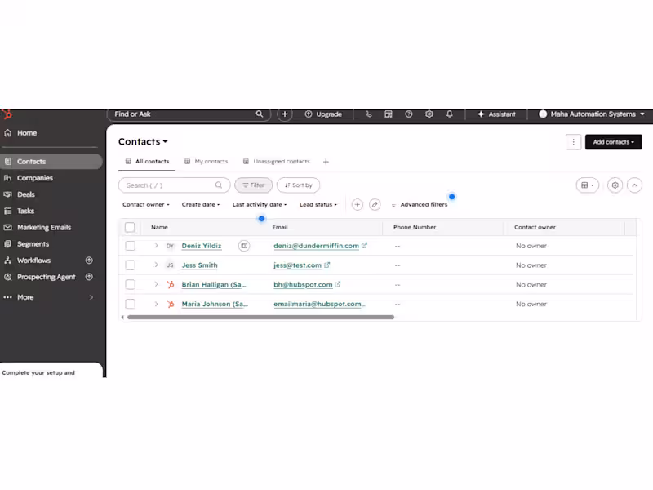Open the calling phone icon
Viewport: 653px width, 490px height.
tap(368, 114)
